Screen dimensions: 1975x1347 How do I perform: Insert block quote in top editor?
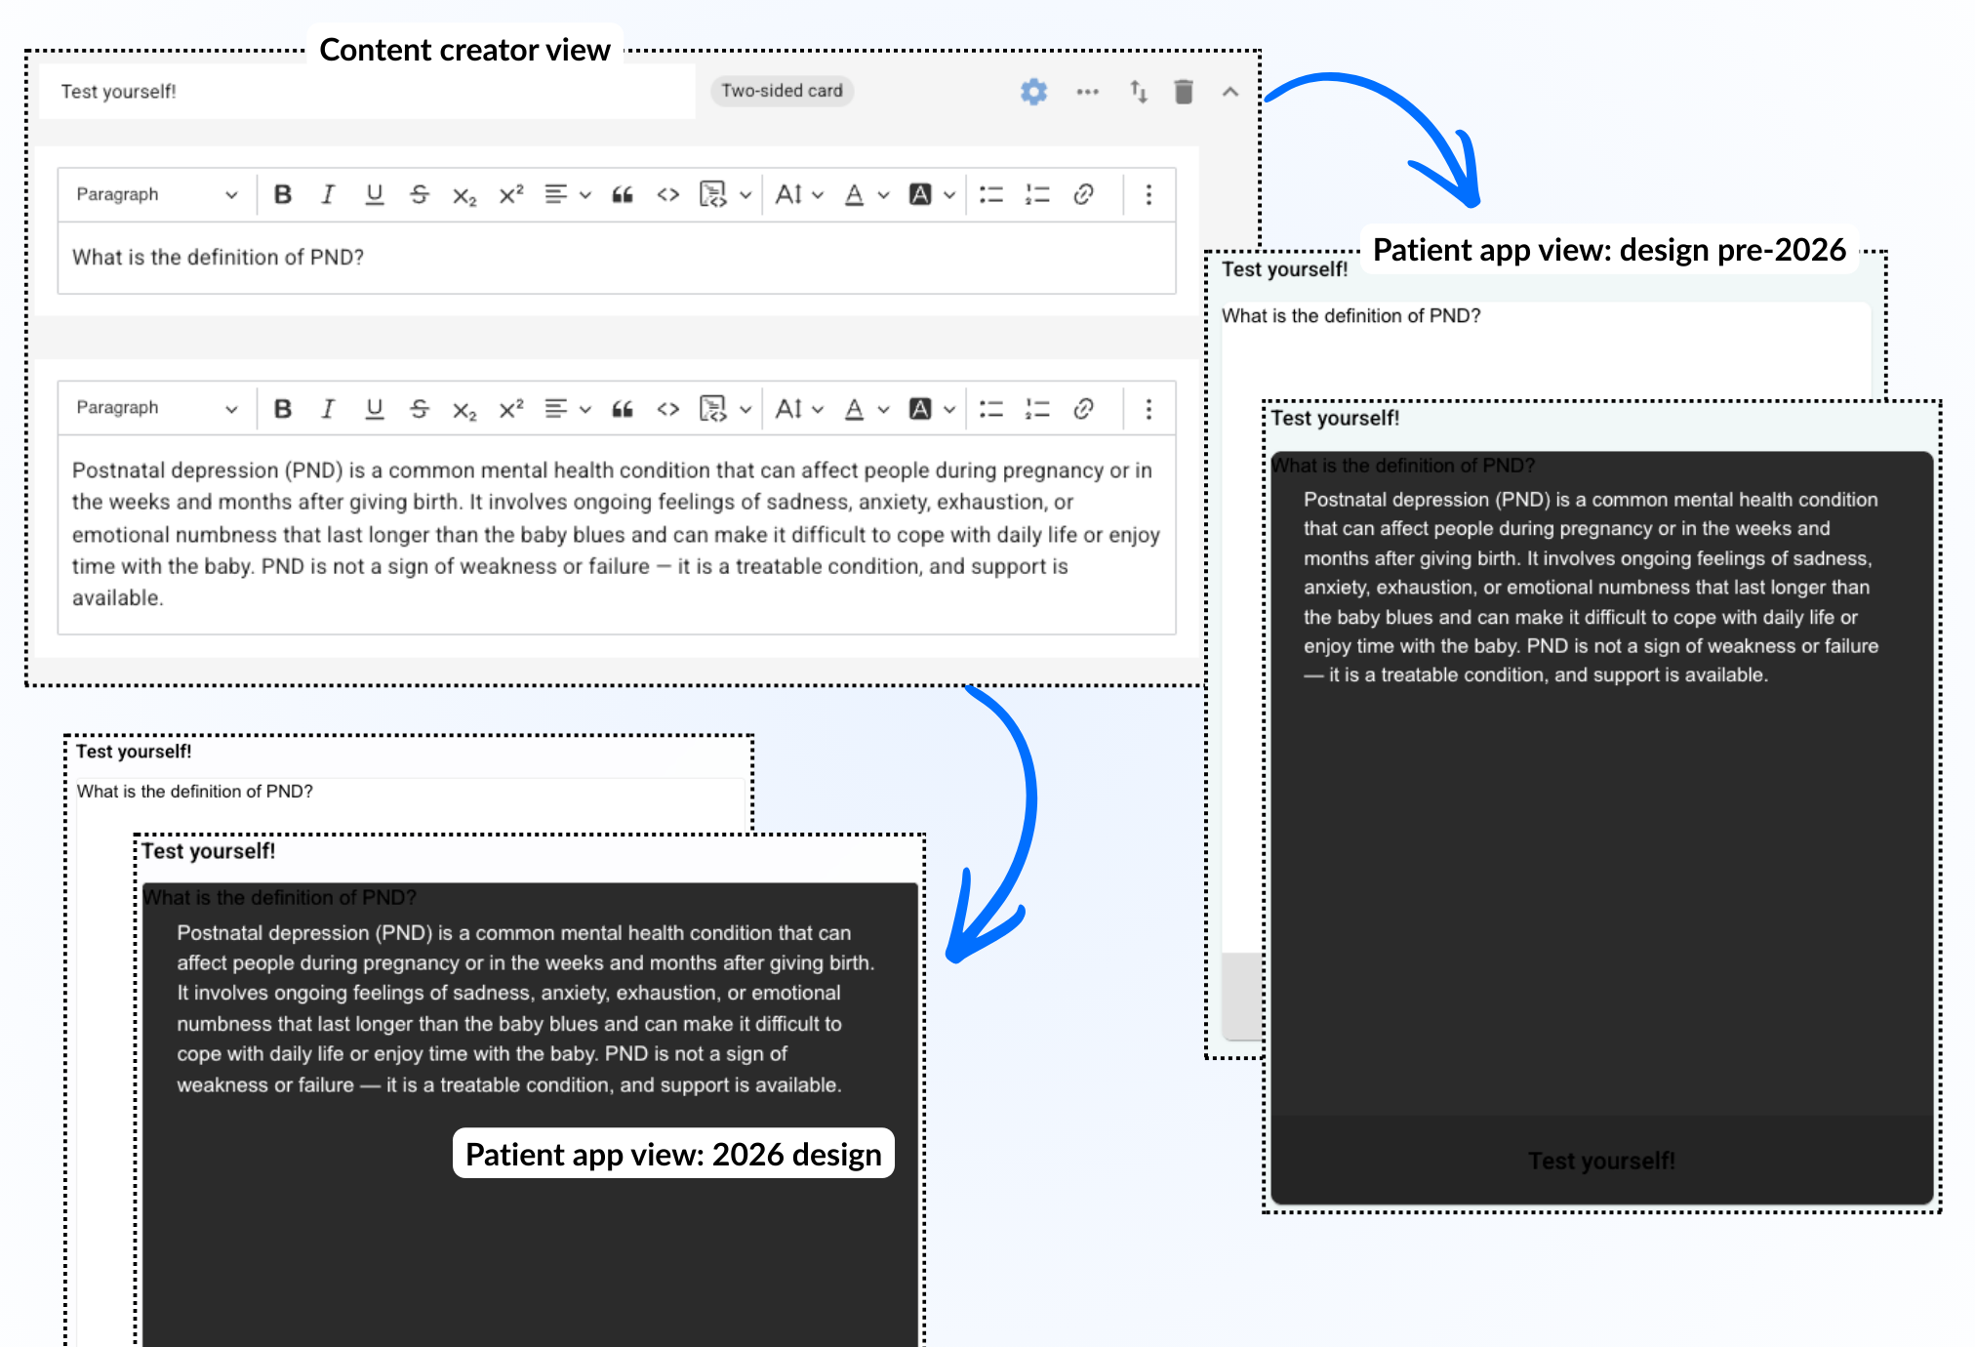(622, 194)
